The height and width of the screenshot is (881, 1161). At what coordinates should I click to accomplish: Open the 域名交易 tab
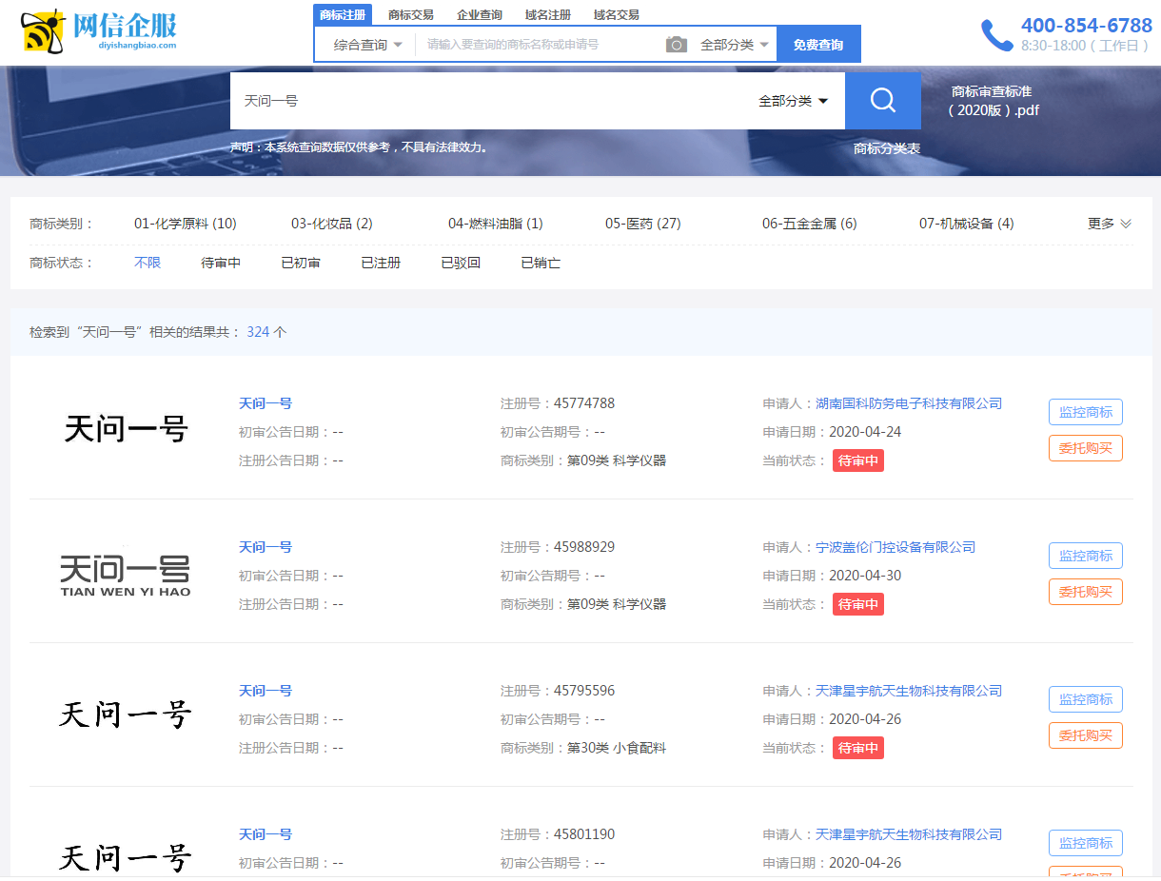(617, 14)
